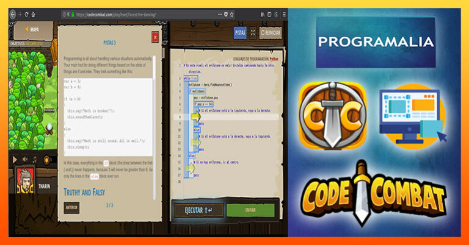Open the browser home page icon

click(x=33, y=15)
